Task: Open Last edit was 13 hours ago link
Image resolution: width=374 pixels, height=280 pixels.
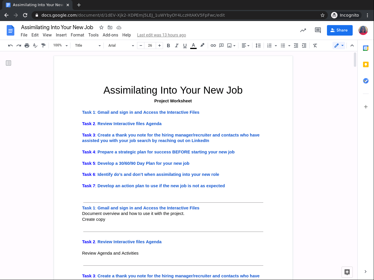Action: point(162,35)
